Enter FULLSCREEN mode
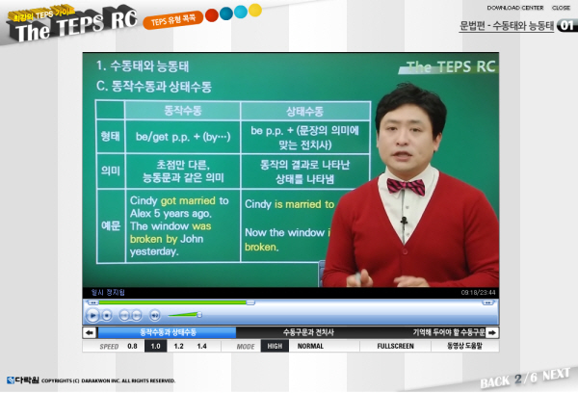 click(395, 346)
